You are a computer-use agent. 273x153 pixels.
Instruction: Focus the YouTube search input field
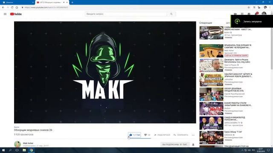[126, 14]
